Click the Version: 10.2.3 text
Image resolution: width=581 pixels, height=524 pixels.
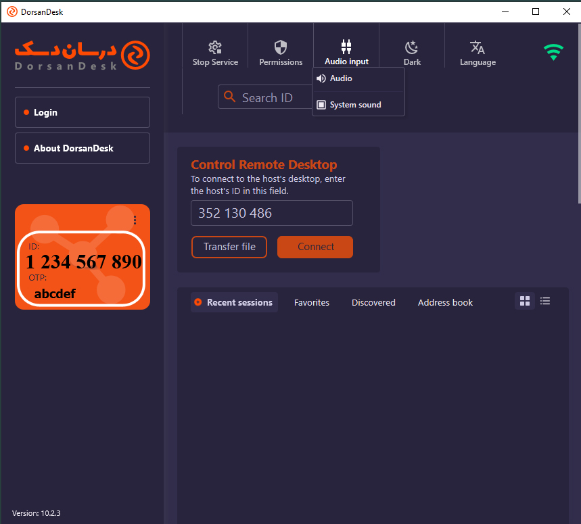pos(37,513)
